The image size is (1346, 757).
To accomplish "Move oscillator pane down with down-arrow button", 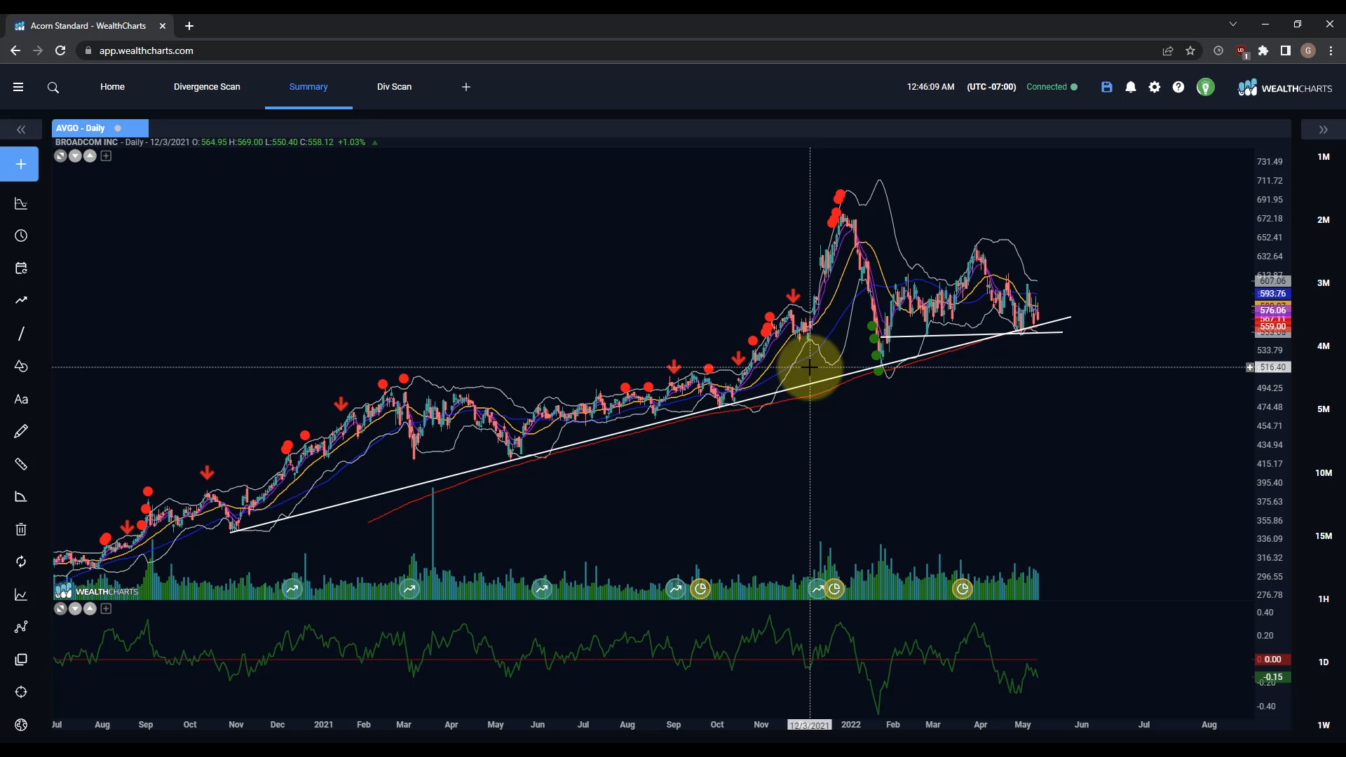I will click(x=75, y=608).
